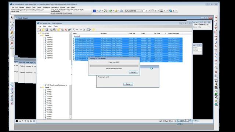Click the line weight icon in attributes toolbar
This screenshot has width=235, height=132.
click(x=162, y=11)
